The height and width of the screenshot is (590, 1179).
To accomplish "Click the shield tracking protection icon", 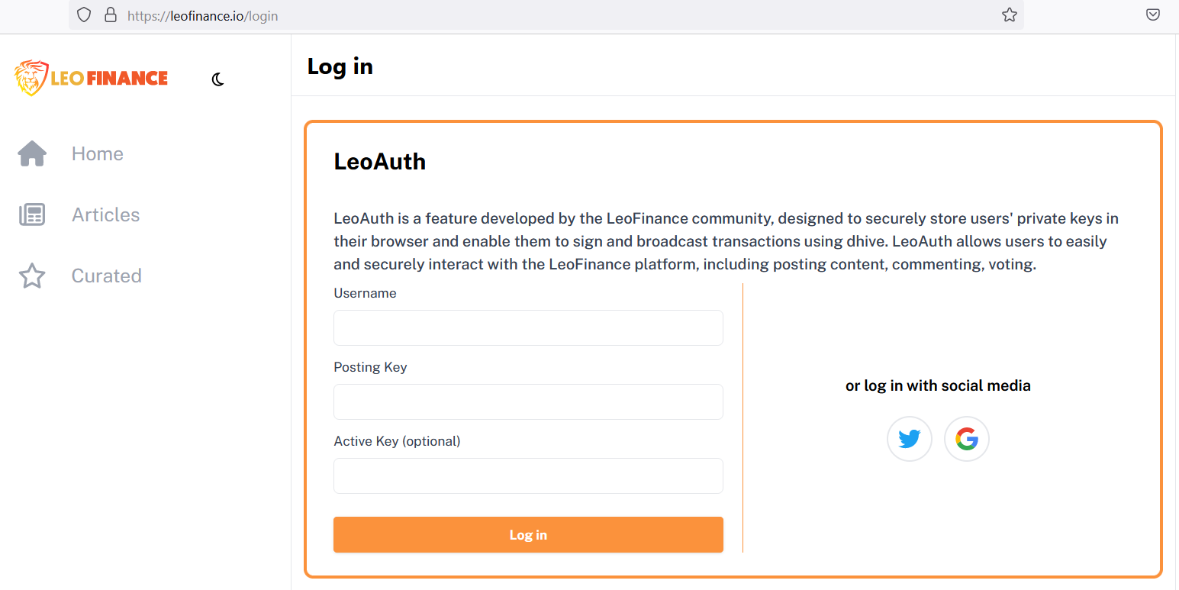I will pyautogui.click(x=84, y=15).
